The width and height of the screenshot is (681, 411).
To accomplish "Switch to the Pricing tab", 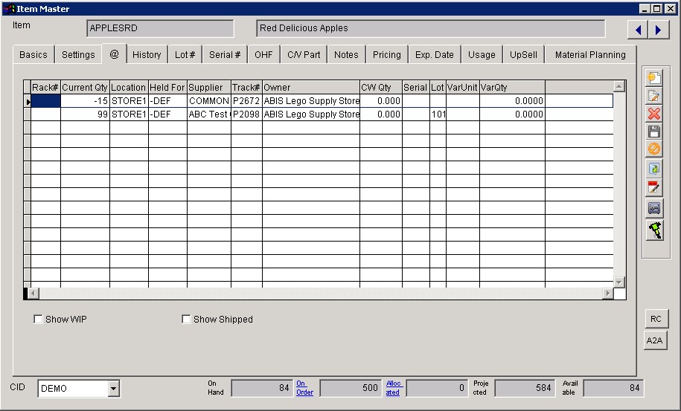I will pyautogui.click(x=386, y=55).
